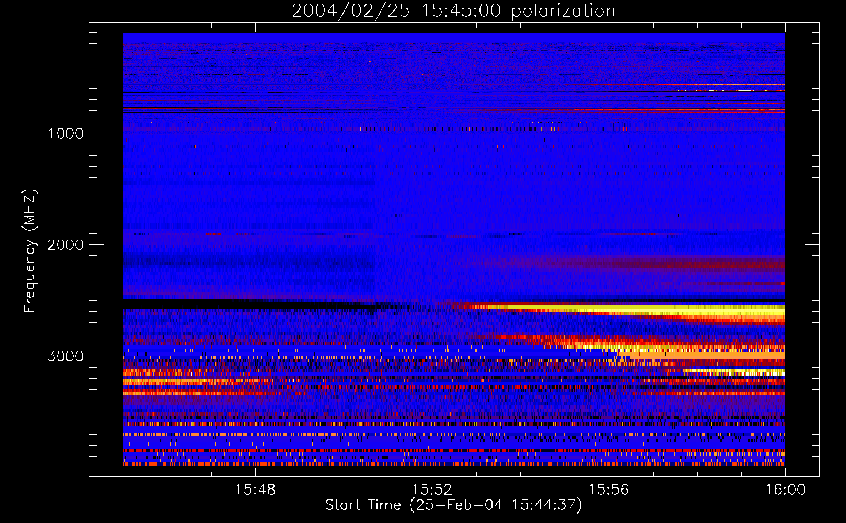Click the '1000' frequency tick label
846x523 pixels.
[65, 133]
